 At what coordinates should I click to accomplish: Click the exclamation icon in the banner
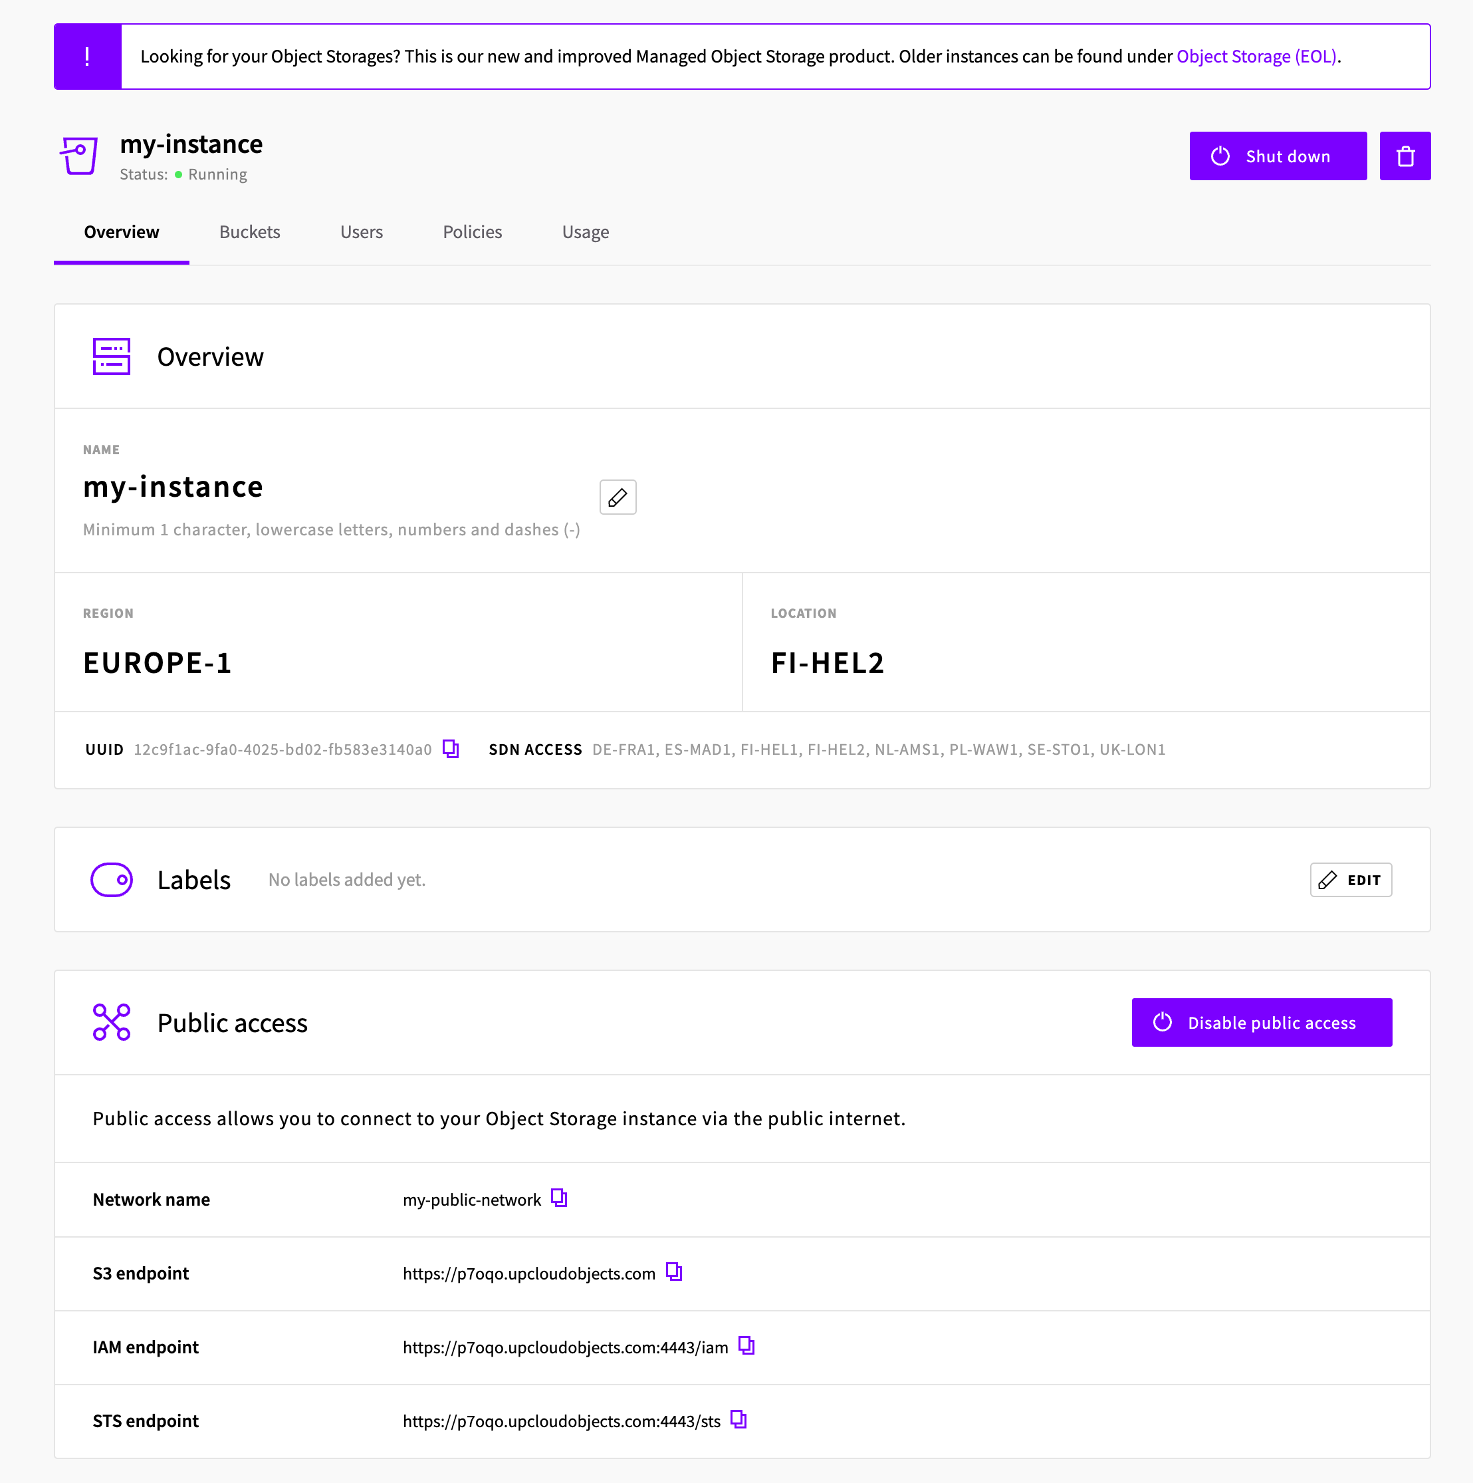click(x=88, y=57)
